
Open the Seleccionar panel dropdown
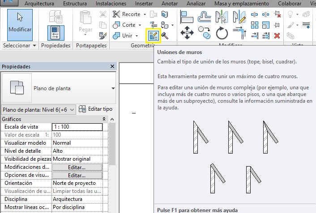tap(34, 46)
